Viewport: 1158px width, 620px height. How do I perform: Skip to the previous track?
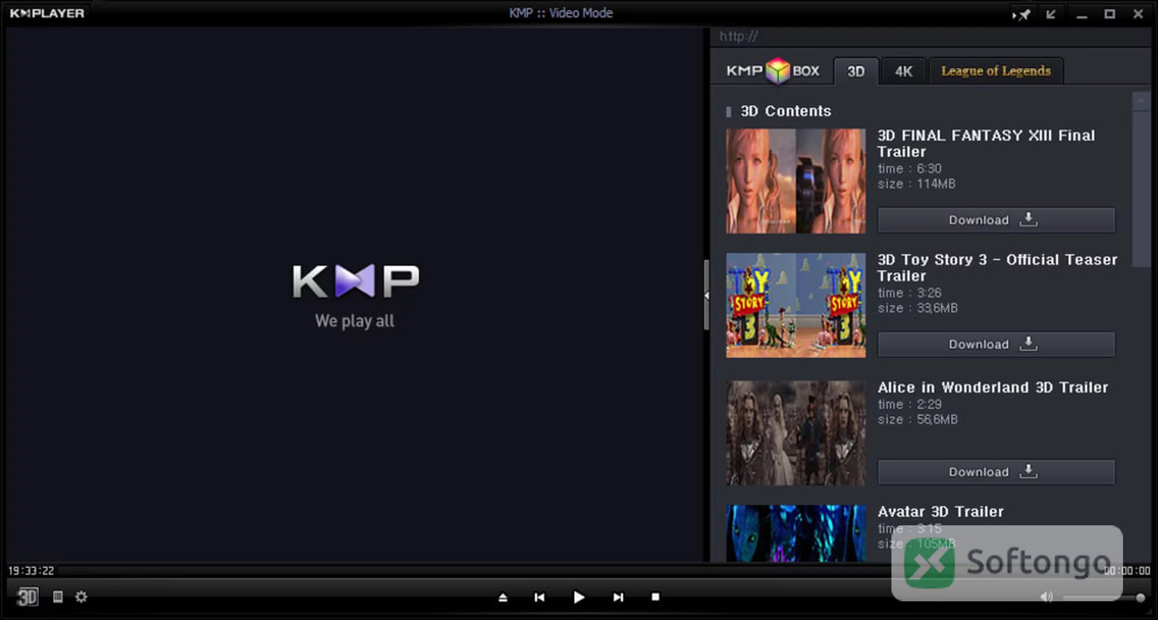540,597
